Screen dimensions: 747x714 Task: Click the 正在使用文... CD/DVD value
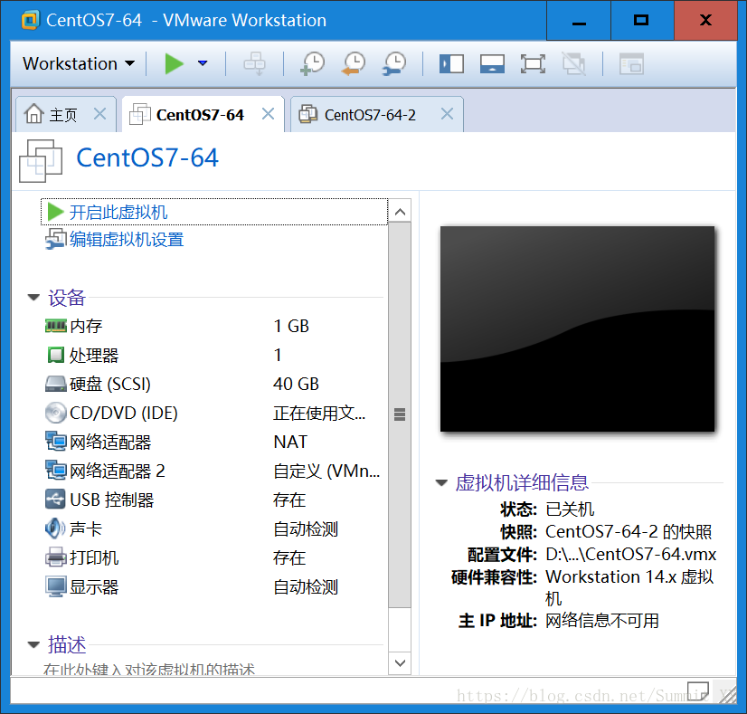click(319, 413)
